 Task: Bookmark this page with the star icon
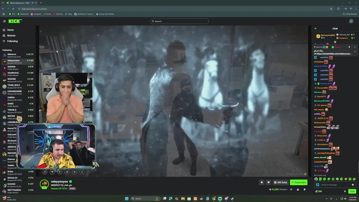click(331, 9)
